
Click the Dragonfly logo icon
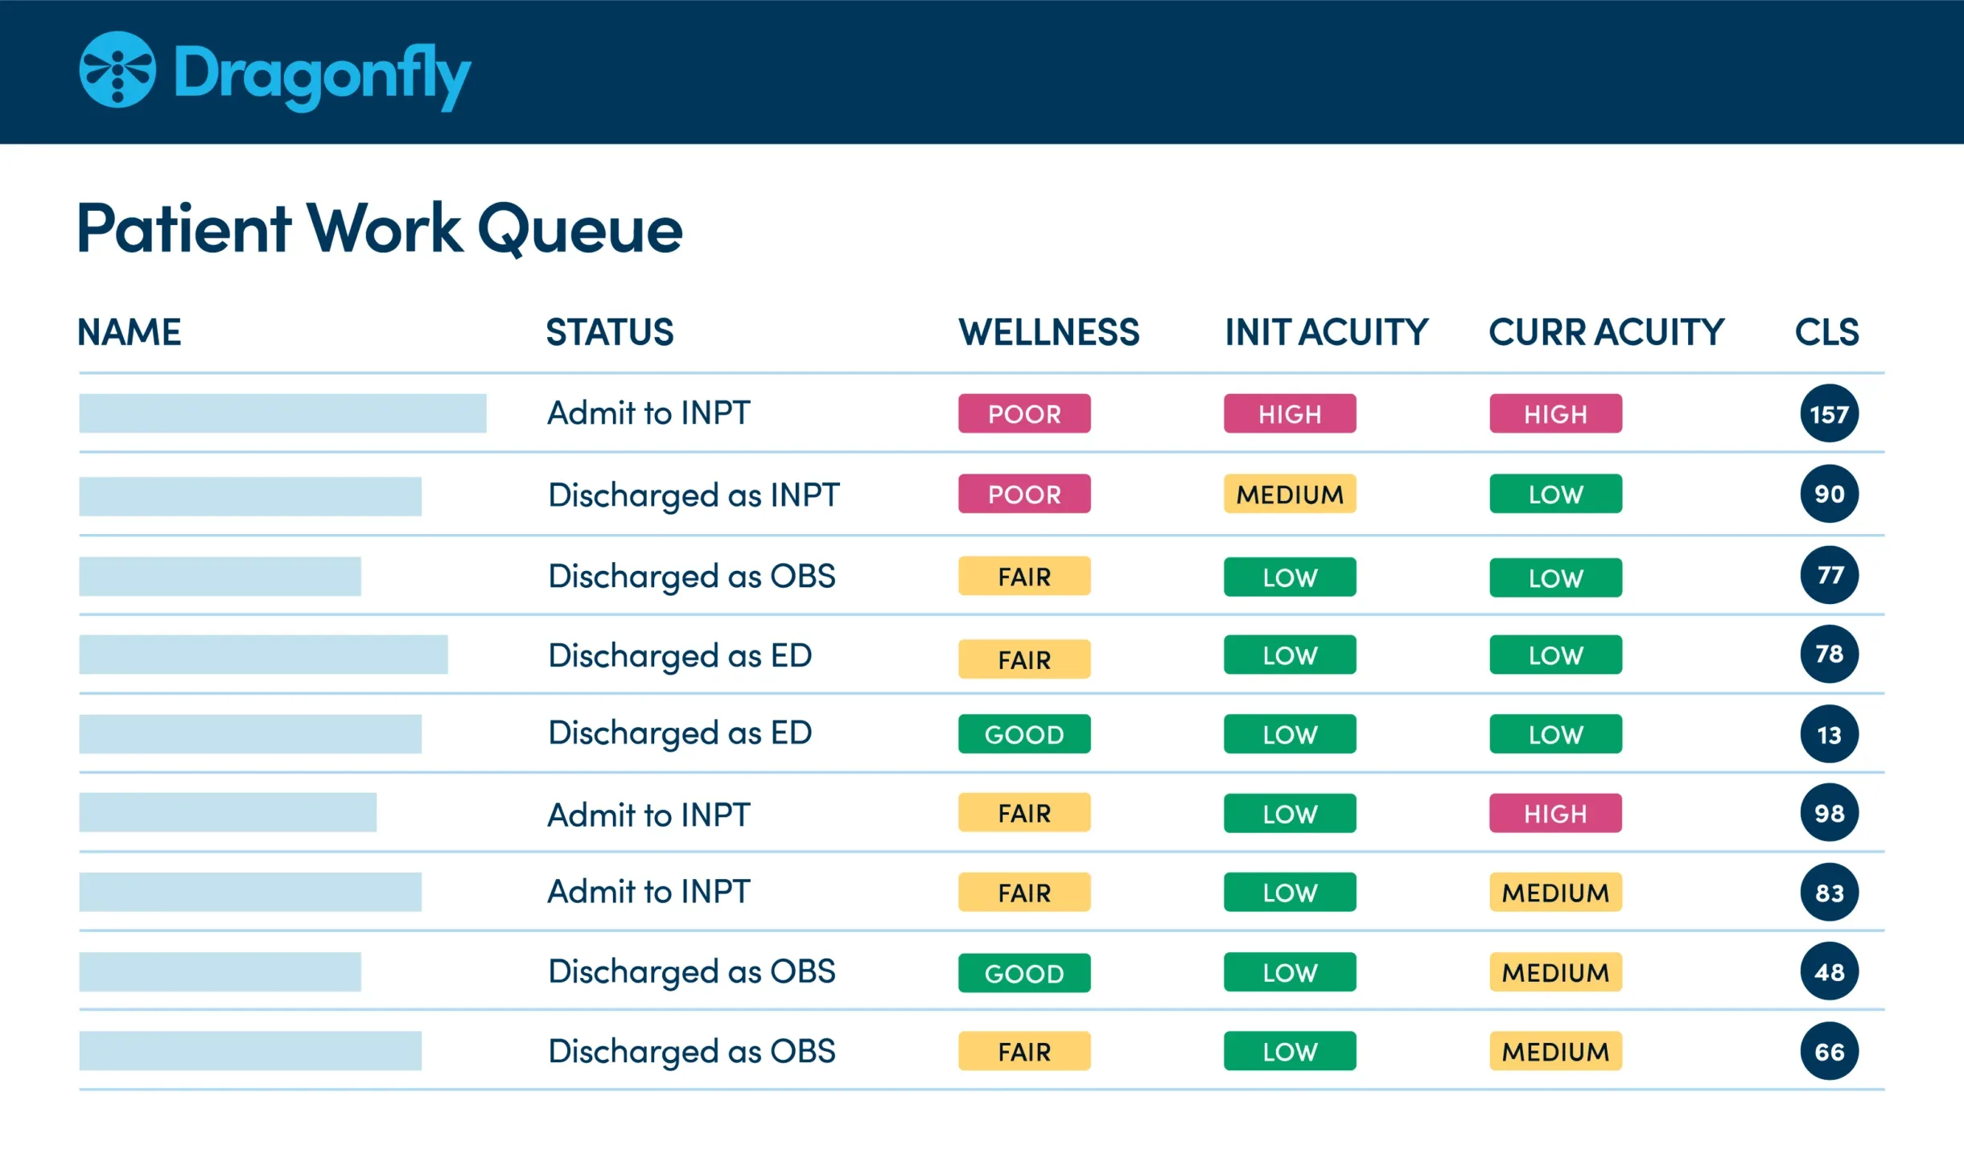click(117, 69)
